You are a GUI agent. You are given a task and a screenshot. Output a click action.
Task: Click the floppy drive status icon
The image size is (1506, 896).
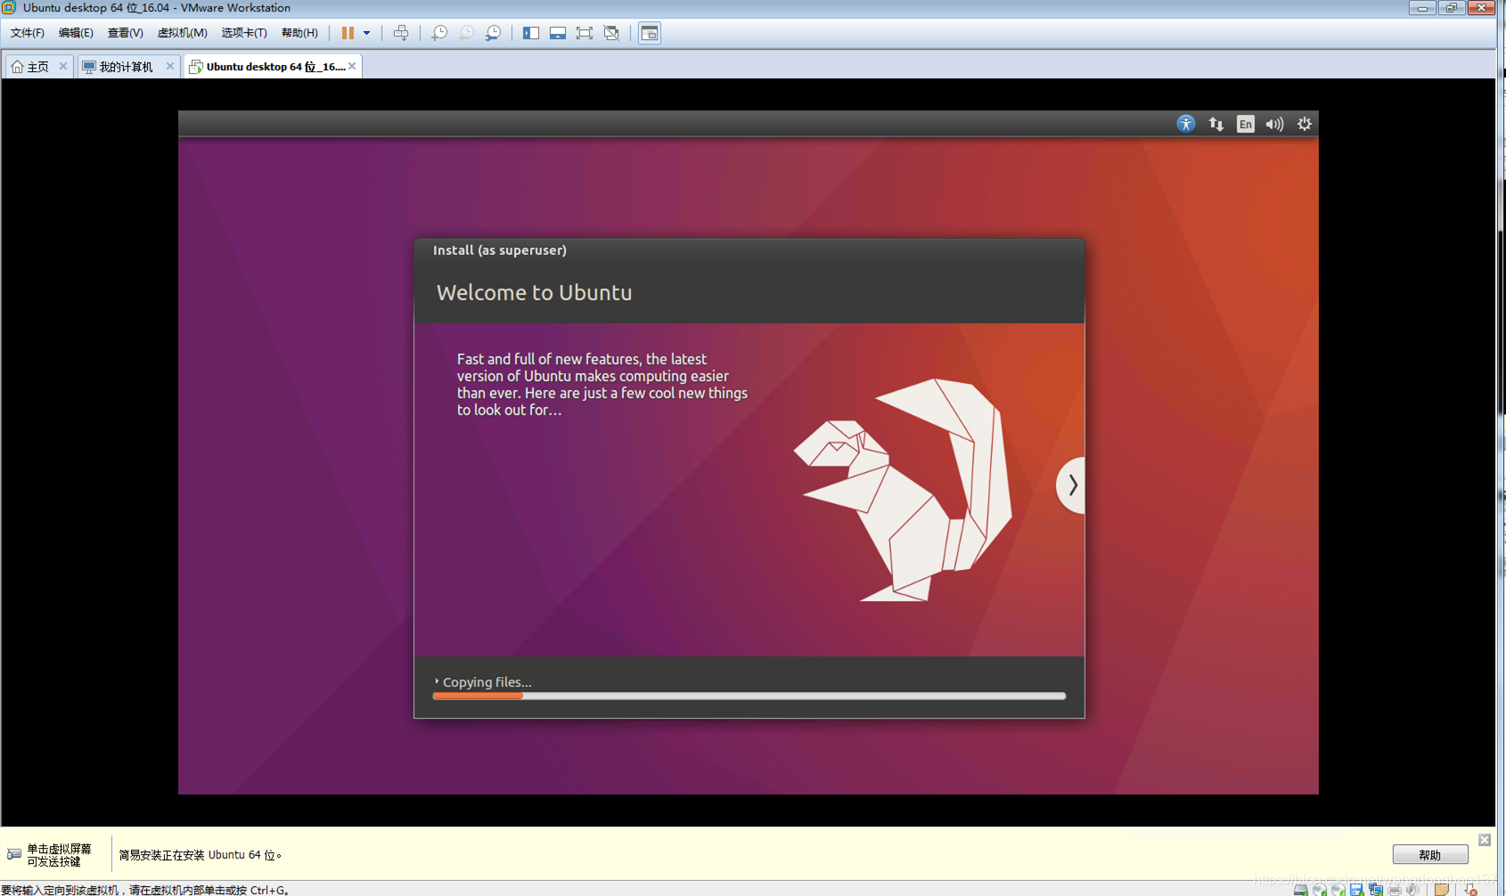click(x=1356, y=890)
